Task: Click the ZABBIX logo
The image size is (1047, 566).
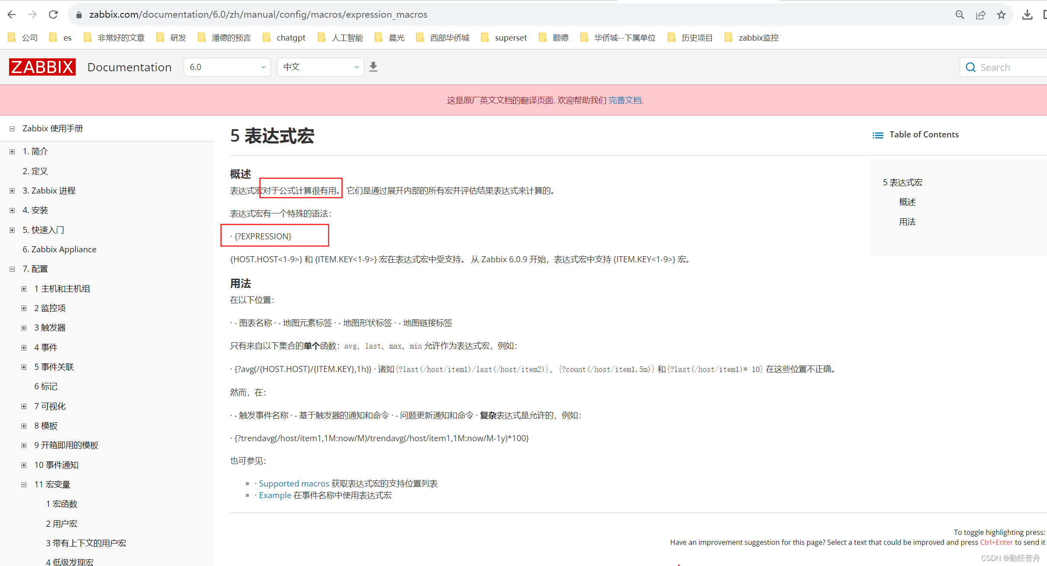Action: pos(41,67)
